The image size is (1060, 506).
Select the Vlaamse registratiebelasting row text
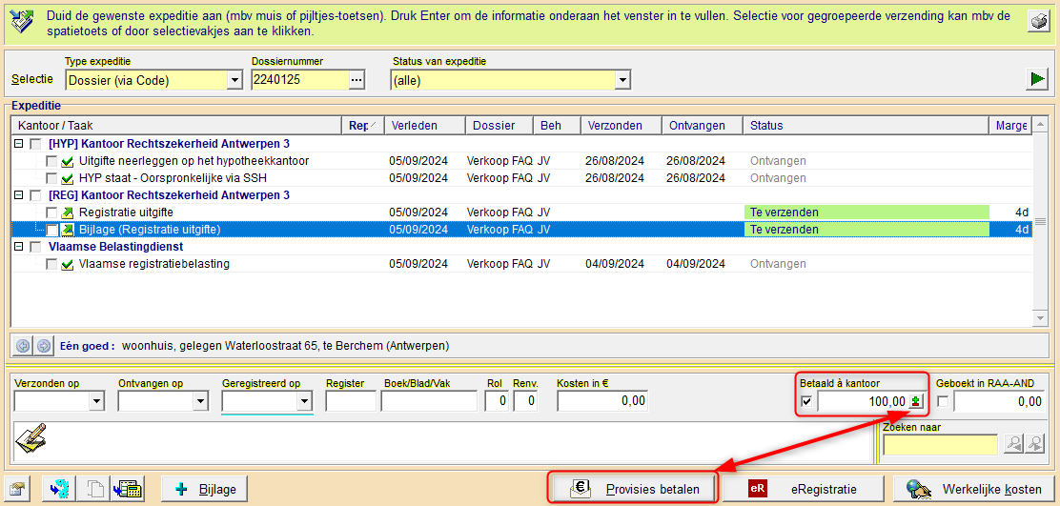[x=154, y=264]
